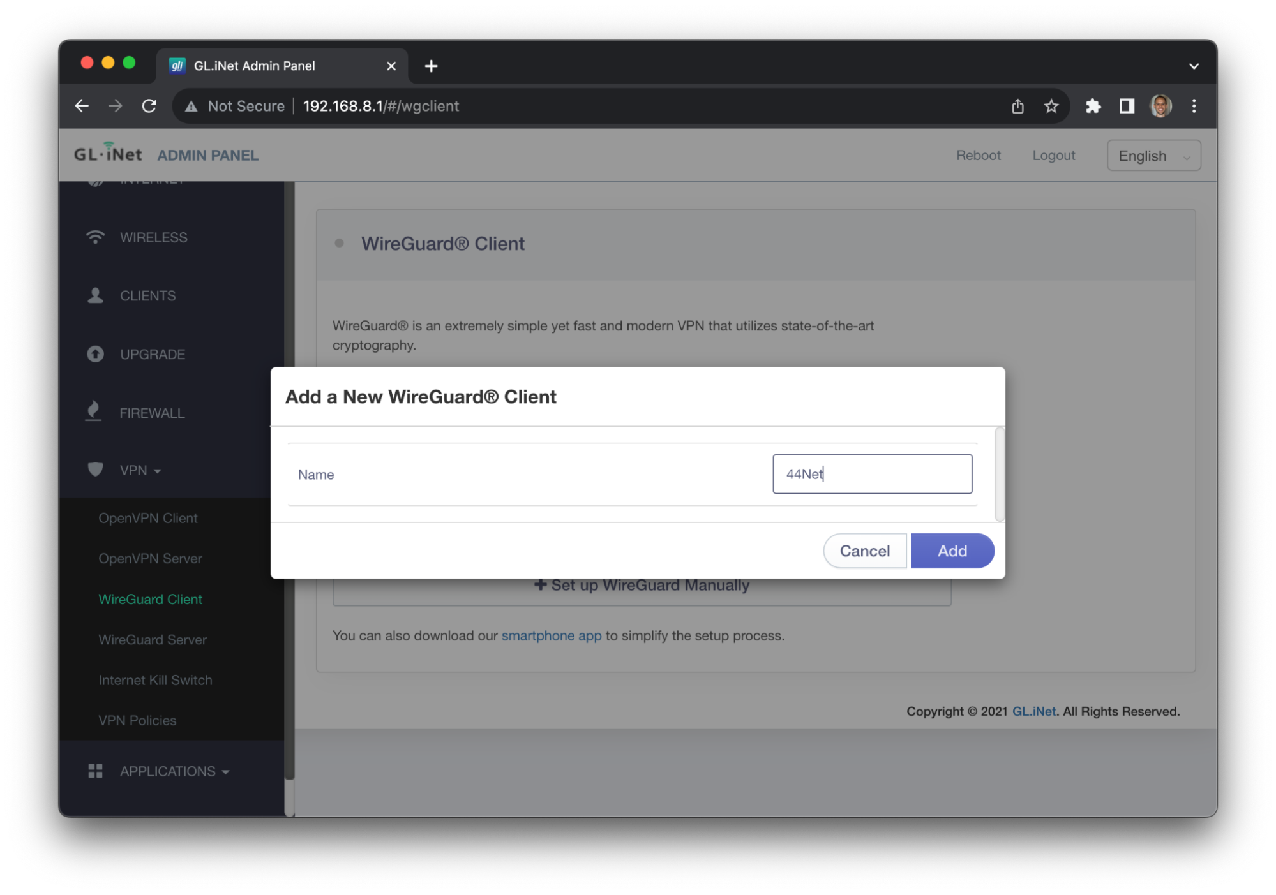Screen dimensions: 1276x895
Task: Open the smartphone app link
Action: click(x=551, y=635)
